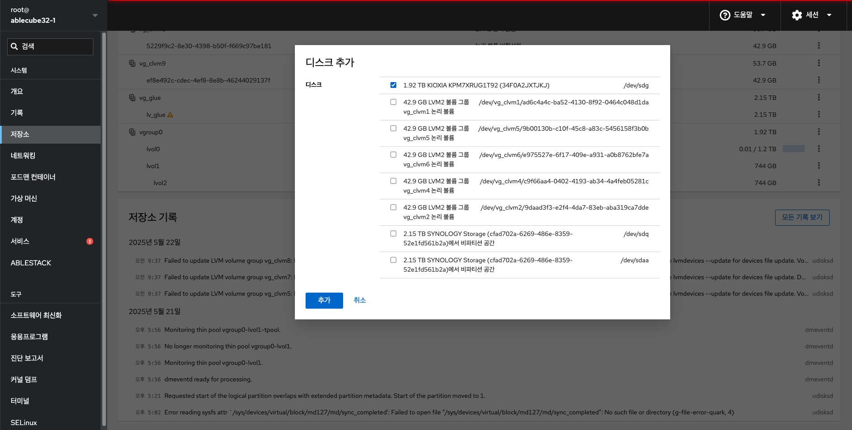Click the volume group icon beside vg_clvm9

[x=132, y=63]
